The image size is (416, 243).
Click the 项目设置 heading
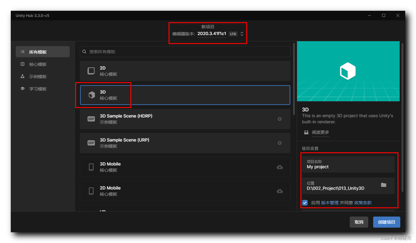pos(310,148)
